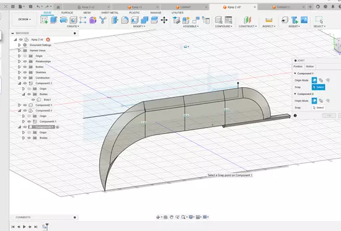341x231 pixels.
Task: Expand the Document Settings node
Action: [19, 45]
